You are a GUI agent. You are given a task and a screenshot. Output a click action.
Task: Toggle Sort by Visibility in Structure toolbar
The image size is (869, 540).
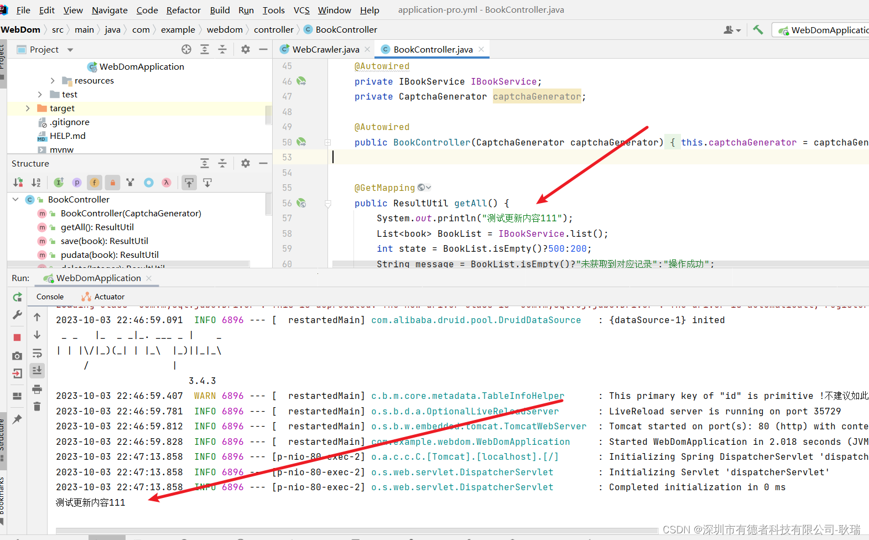tap(18, 183)
